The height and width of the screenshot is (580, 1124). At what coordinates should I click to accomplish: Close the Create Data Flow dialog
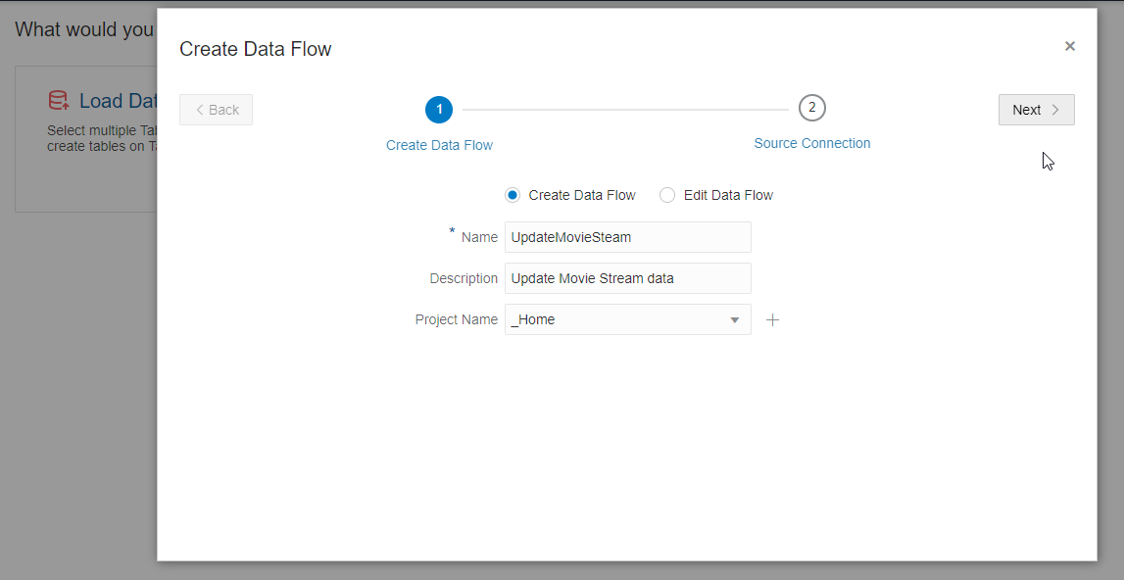click(x=1070, y=46)
